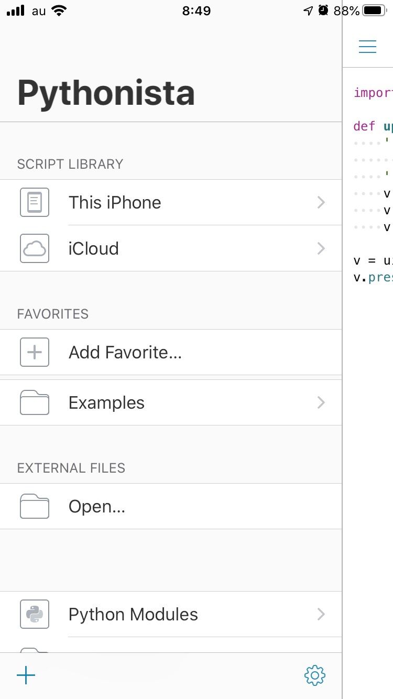
Task: Choose Open… under External Files
Action: [x=97, y=506]
